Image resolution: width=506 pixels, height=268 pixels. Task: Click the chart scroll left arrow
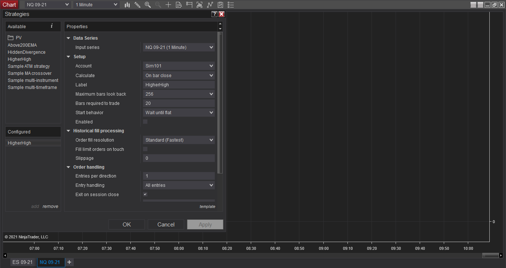coord(5,255)
